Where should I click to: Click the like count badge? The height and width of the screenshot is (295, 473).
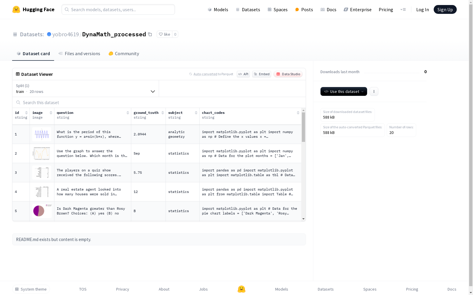click(175, 34)
